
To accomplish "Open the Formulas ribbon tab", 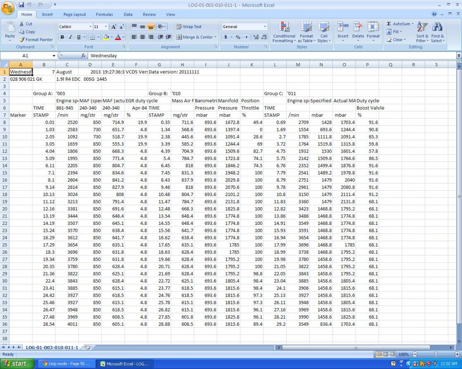I will (x=104, y=15).
